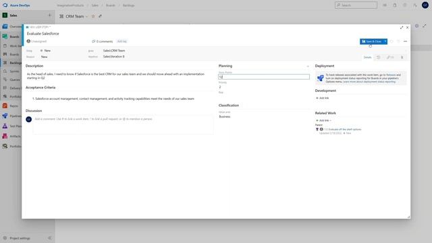Open the Attachments tab icon
This screenshot has width=432, height=243.
click(402, 57)
